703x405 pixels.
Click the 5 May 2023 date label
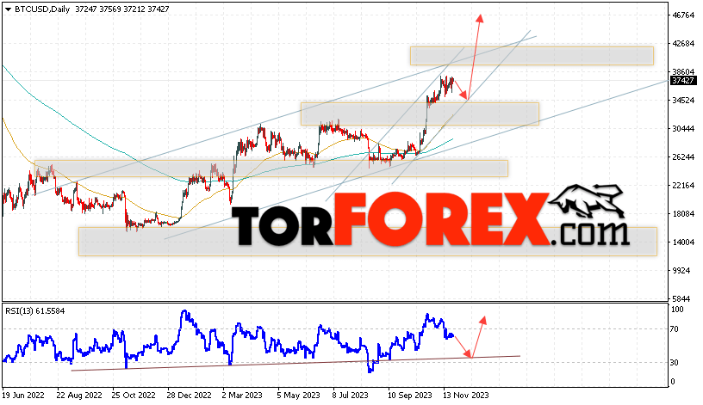(x=299, y=396)
